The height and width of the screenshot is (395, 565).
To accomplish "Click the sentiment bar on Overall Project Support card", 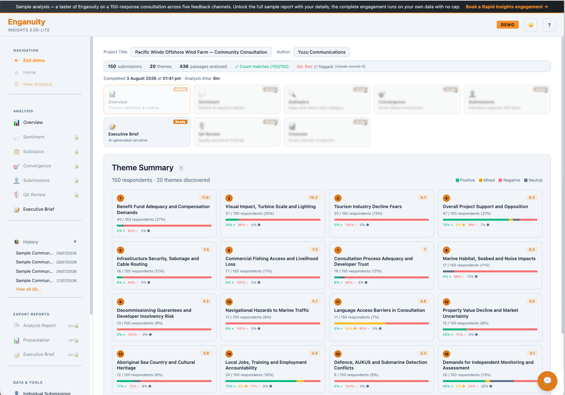I will coord(490,220).
